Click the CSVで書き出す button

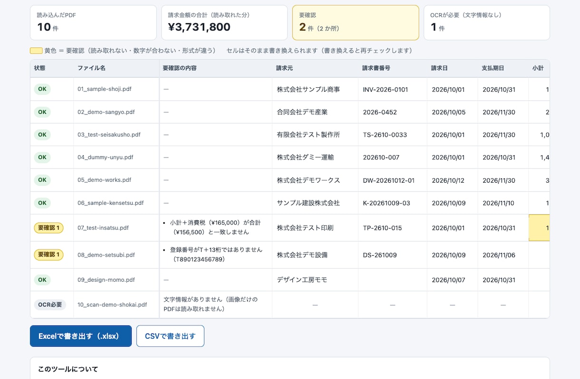point(170,336)
